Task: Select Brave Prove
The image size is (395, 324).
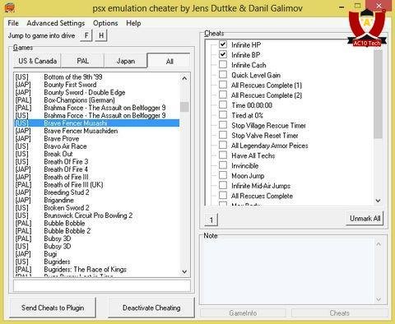Action: [97, 138]
